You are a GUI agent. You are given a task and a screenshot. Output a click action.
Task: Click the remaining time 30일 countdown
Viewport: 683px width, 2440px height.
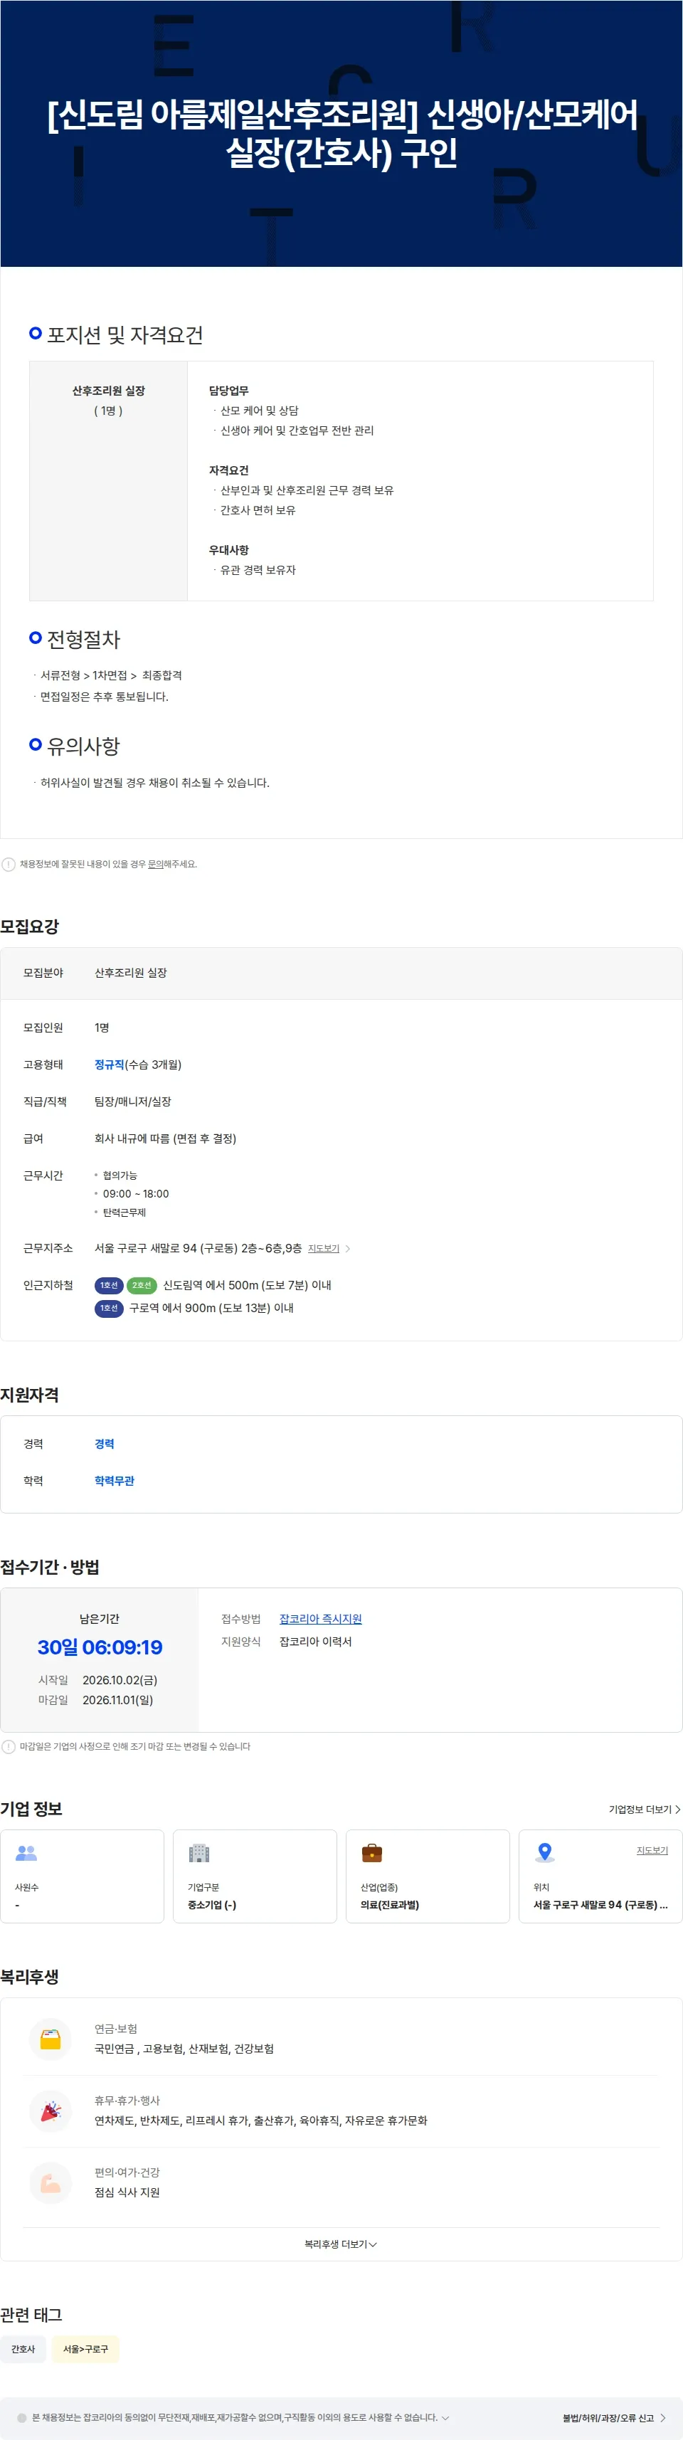(100, 1647)
